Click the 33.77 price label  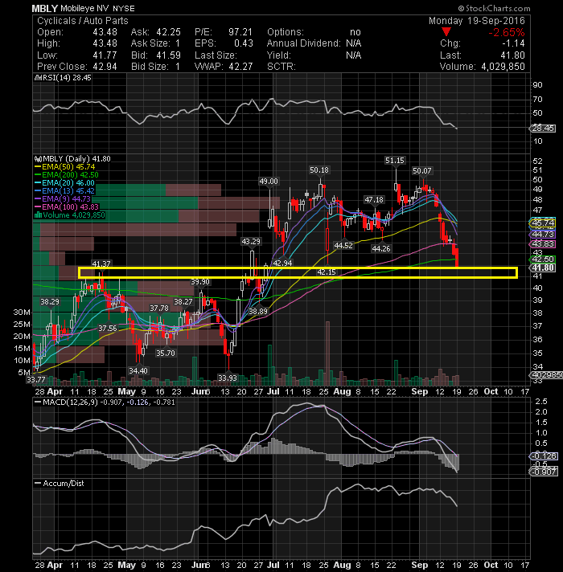(35, 380)
